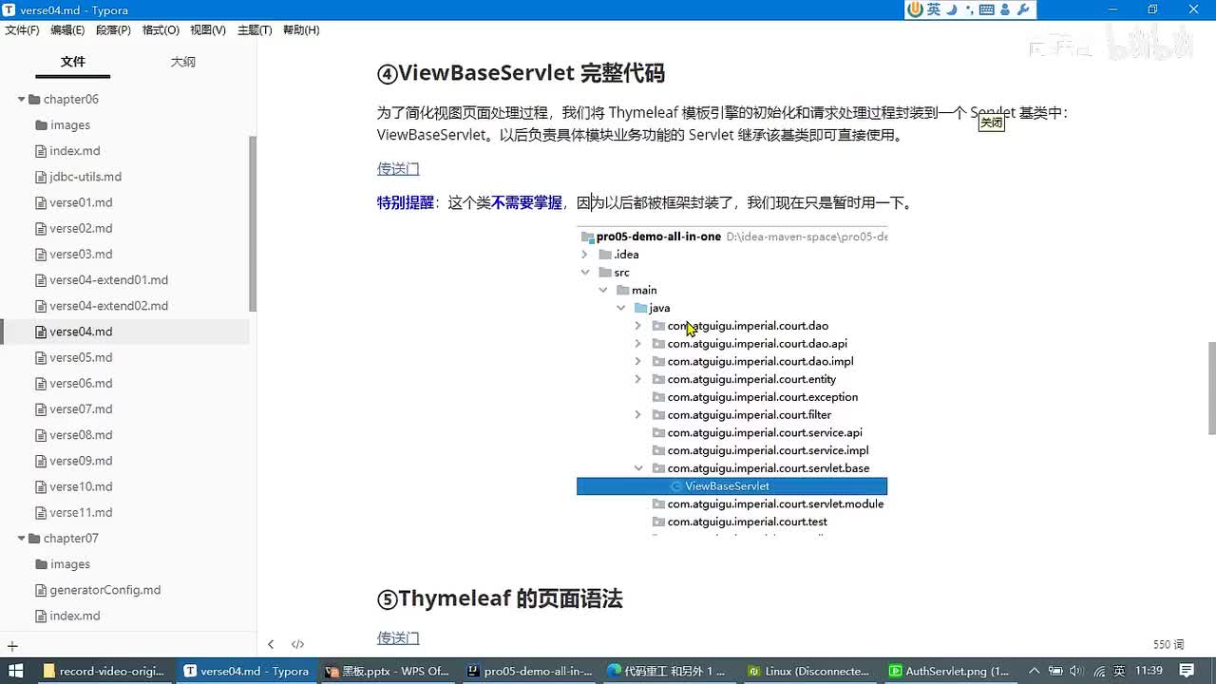The image size is (1216, 684).
Task: Switch to the Edge 代码重工 taskbar item
Action: pos(670,671)
